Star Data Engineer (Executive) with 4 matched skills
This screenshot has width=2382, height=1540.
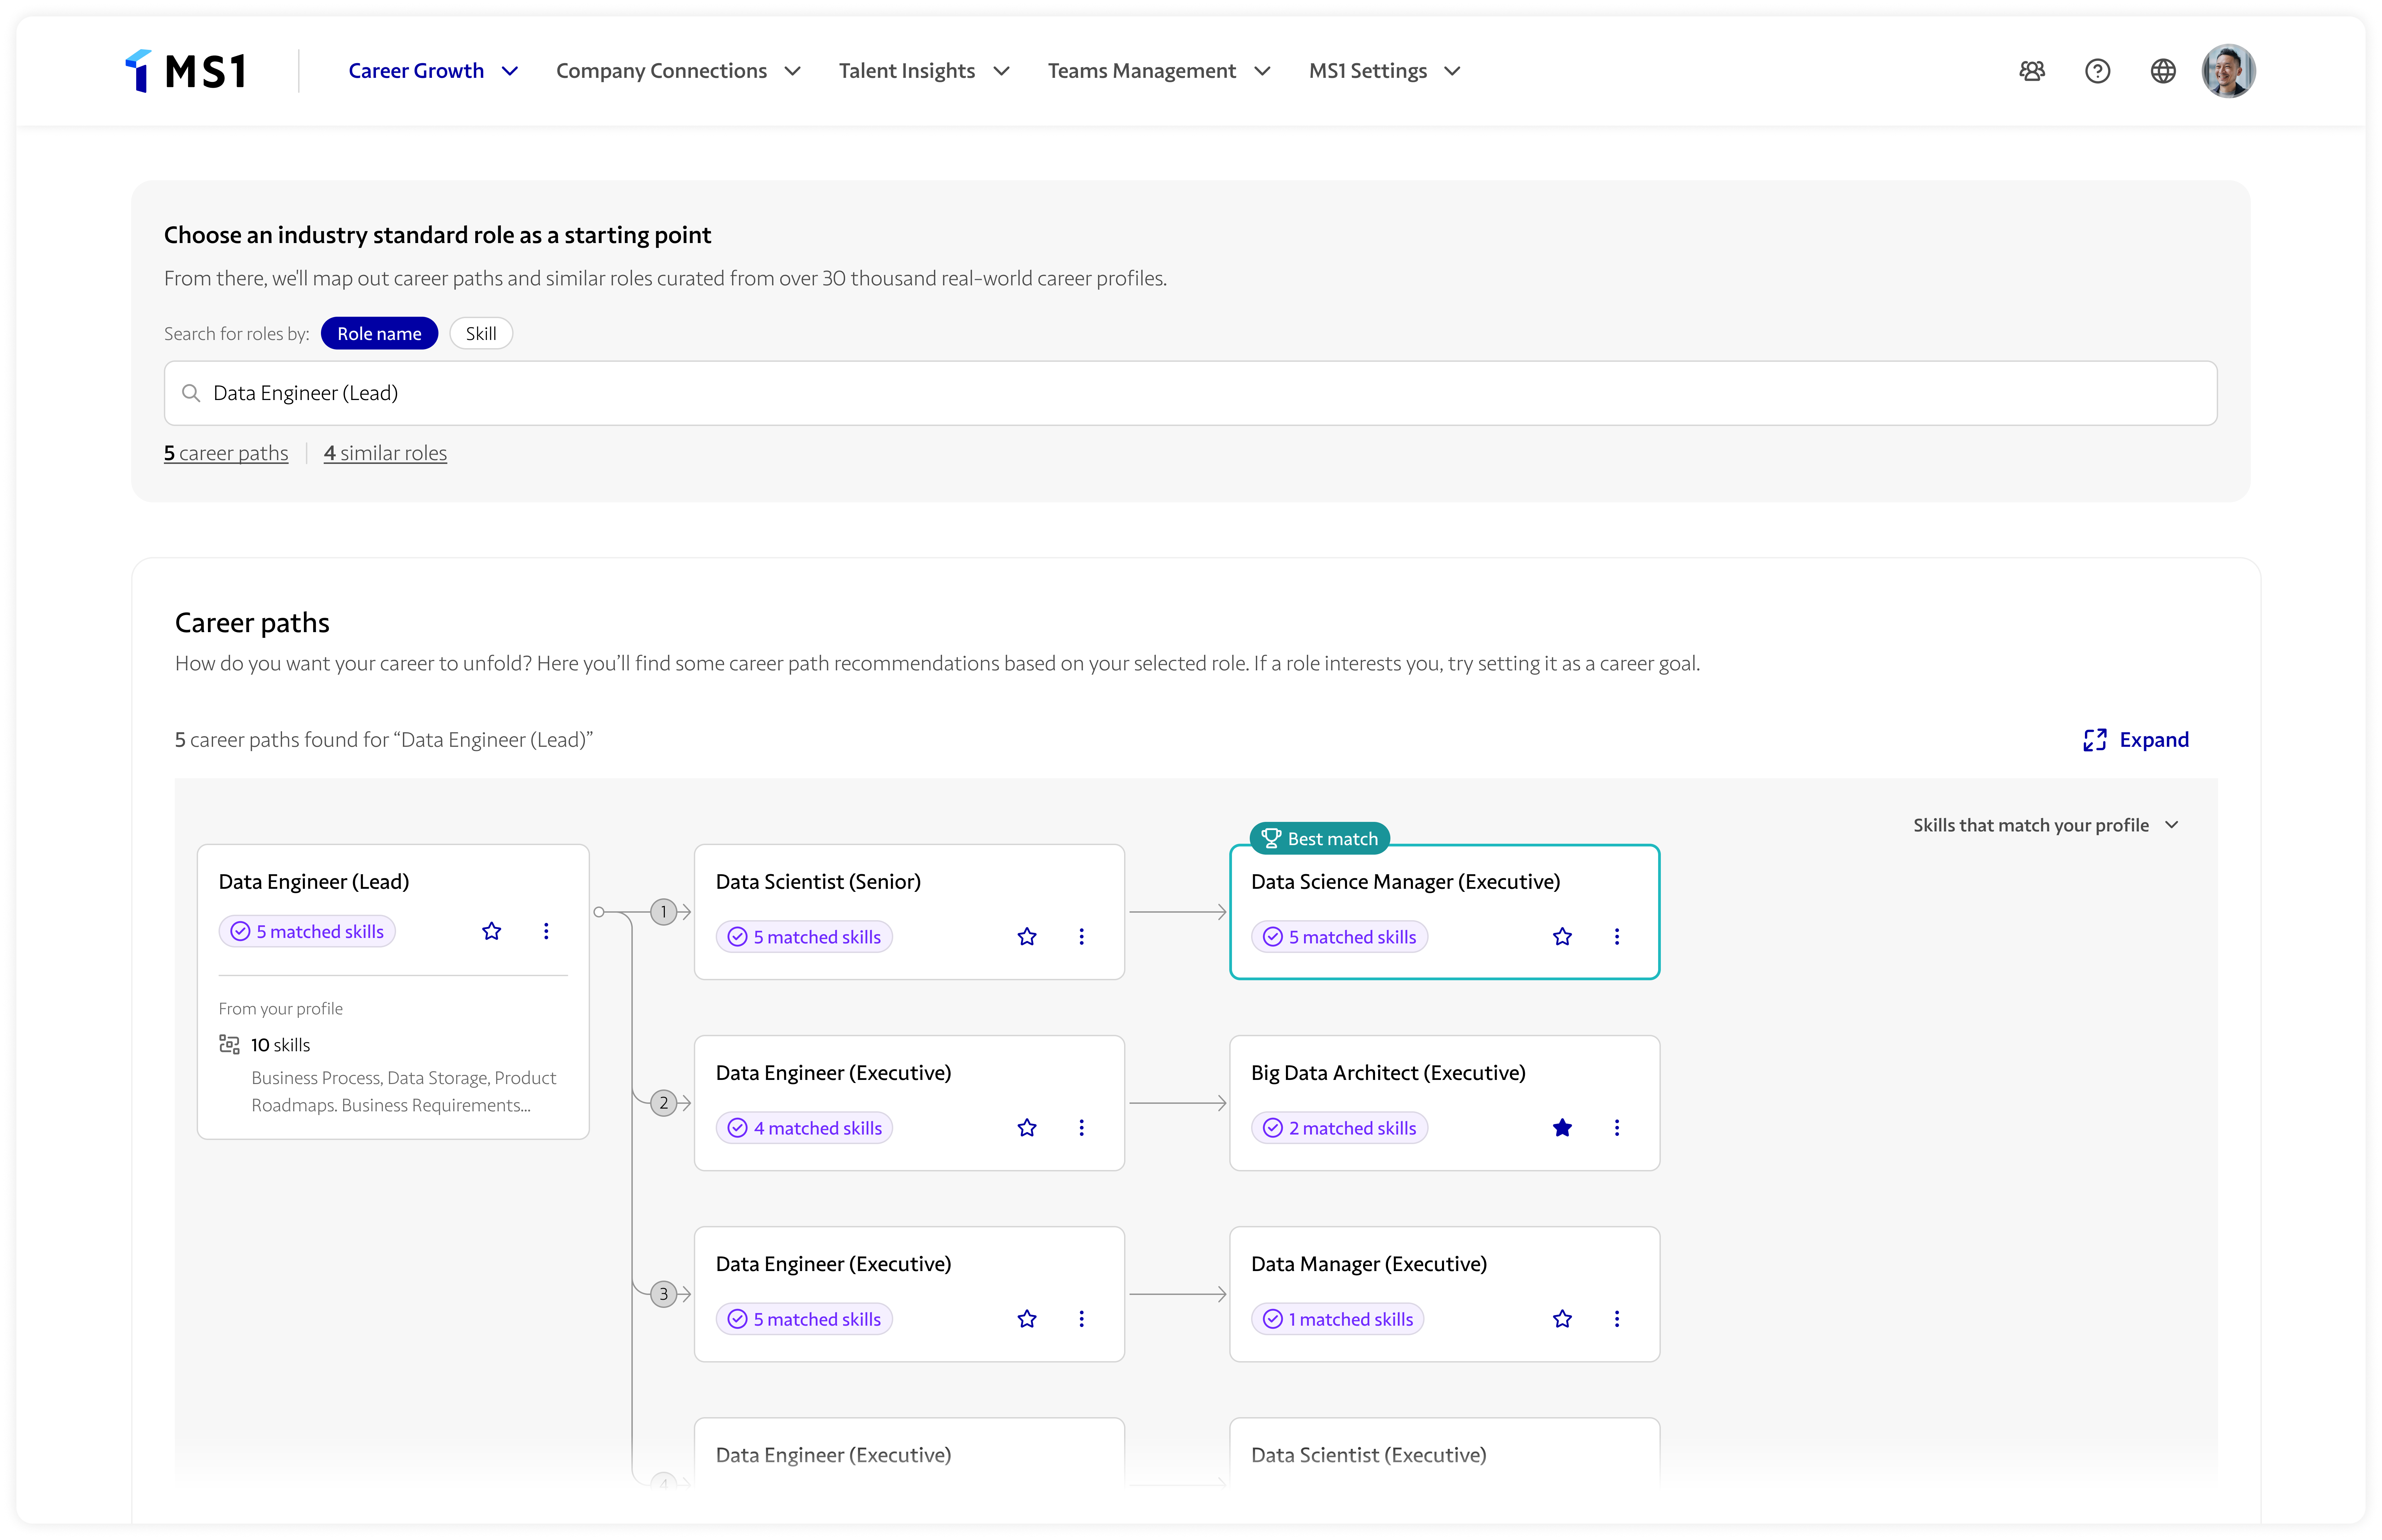[x=1026, y=1128]
